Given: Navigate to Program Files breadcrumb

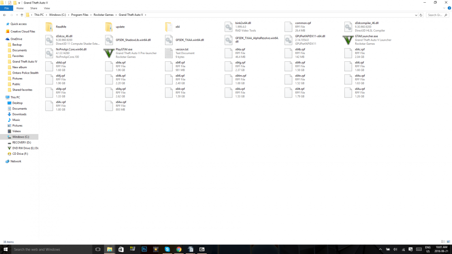Looking at the screenshot, I should (80, 15).
